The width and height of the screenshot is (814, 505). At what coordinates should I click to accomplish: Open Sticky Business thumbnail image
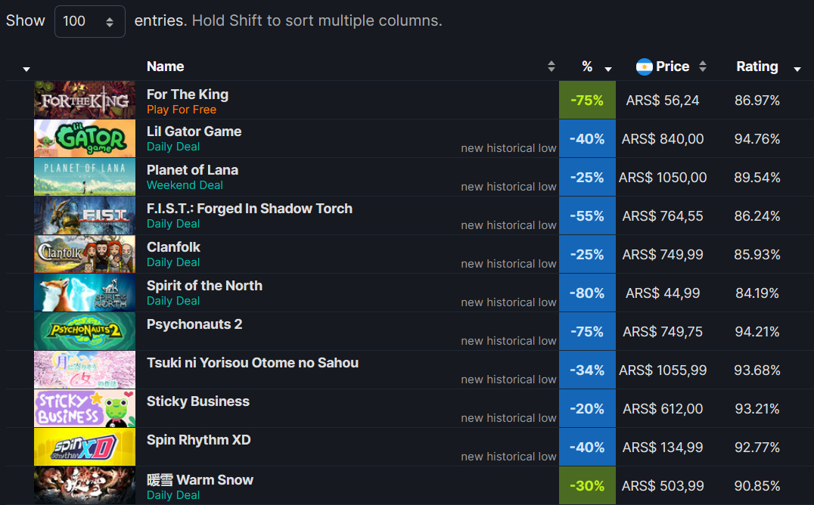pos(85,408)
